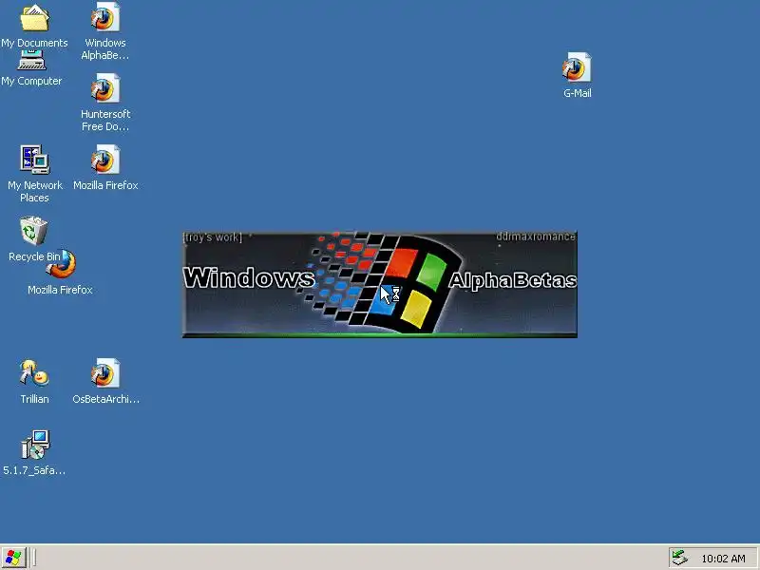Screen dimensions: 760x570
Task: Click the "My Computer" label text
Action: point(31,82)
